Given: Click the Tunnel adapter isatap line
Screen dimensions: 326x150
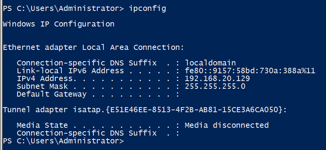Looking at the screenshot, I should point(145,109).
